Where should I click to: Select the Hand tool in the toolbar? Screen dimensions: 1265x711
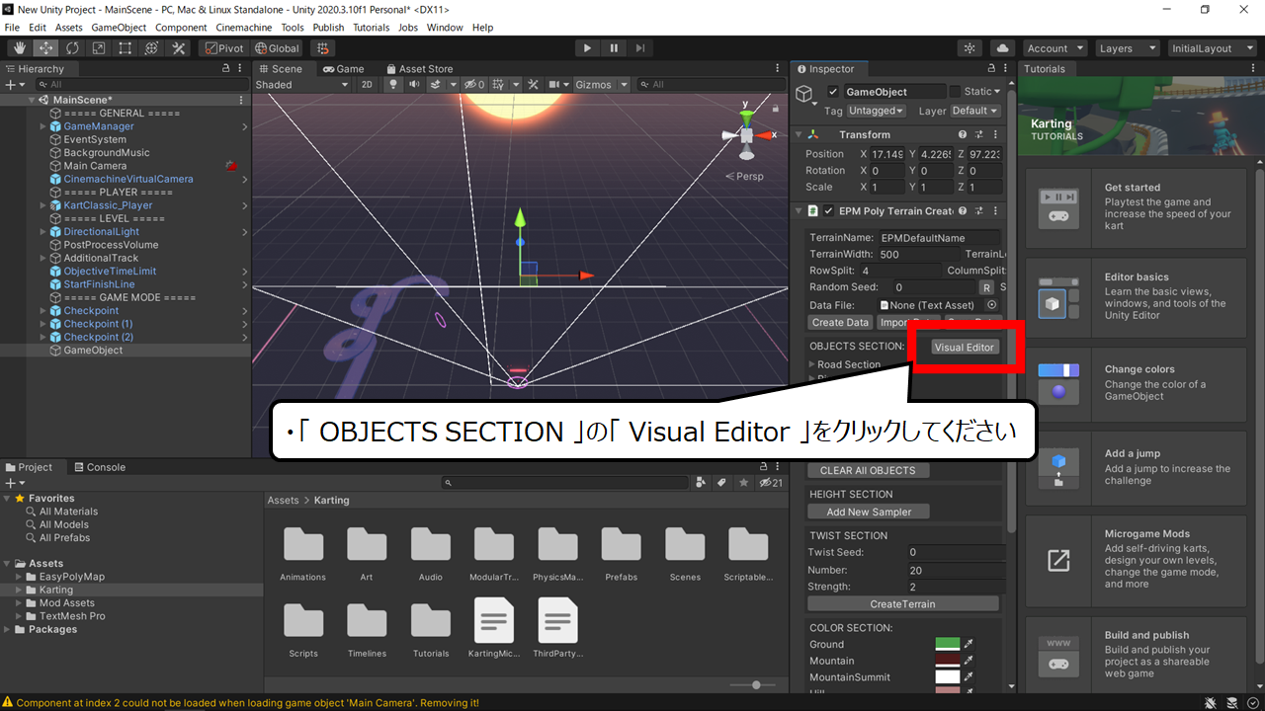pyautogui.click(x=19, y=48)
